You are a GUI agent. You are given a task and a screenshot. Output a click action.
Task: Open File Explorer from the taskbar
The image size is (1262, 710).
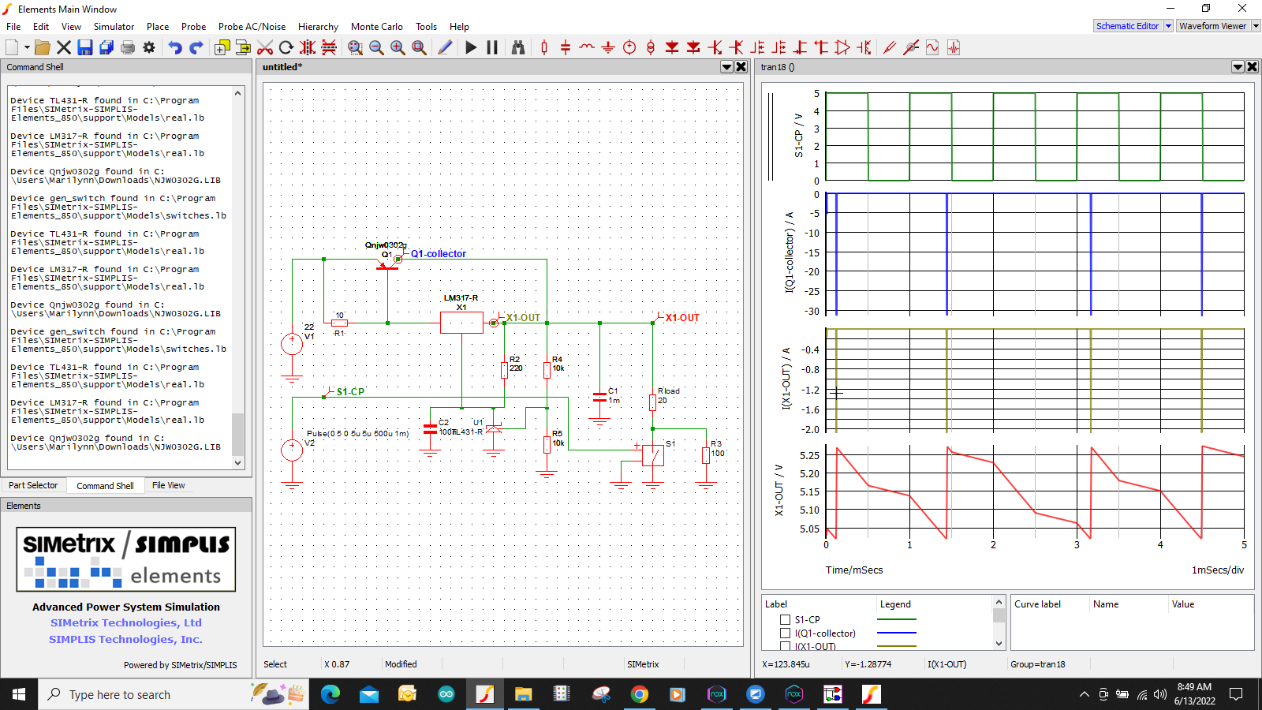(x=523, y=694)
